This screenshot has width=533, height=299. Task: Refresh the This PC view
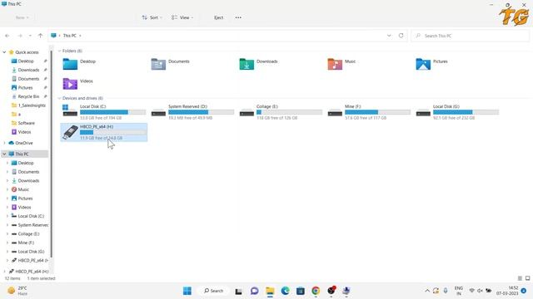401,36
